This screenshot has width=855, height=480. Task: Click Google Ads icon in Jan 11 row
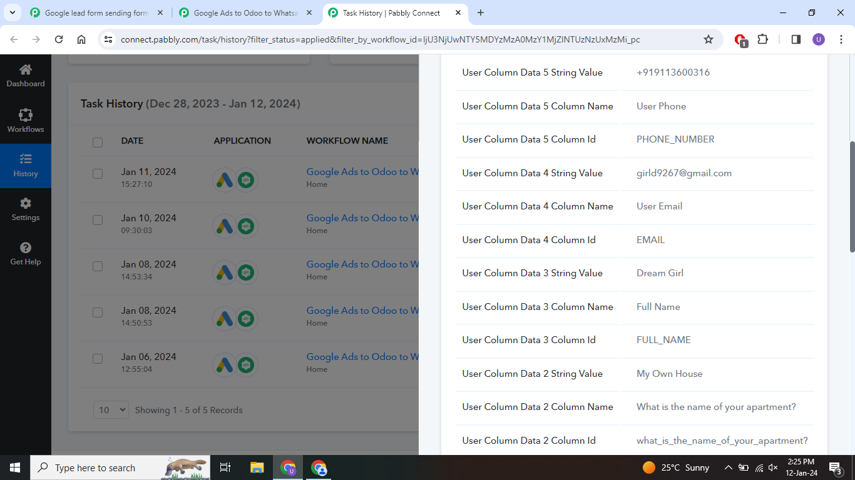coord(225,180)
